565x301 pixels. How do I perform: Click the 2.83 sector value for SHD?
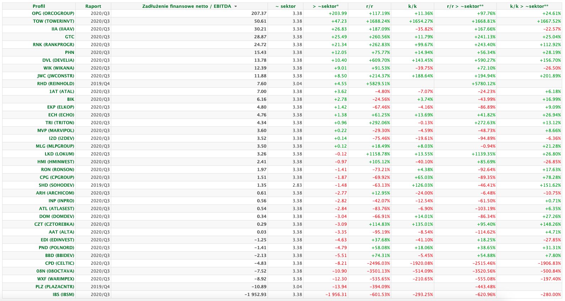point(297,185)
